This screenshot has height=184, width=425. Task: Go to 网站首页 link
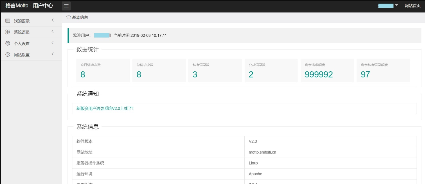(x=412, y=6)
